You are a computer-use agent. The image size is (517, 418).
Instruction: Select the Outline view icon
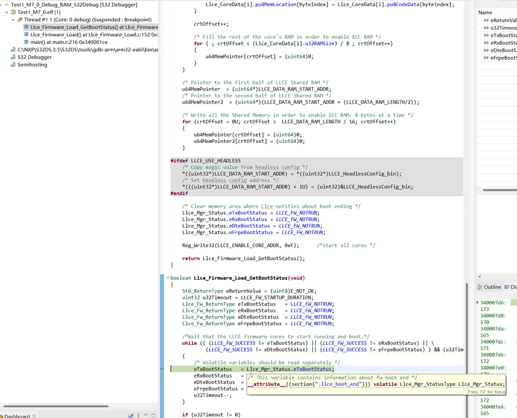point(480,287)
